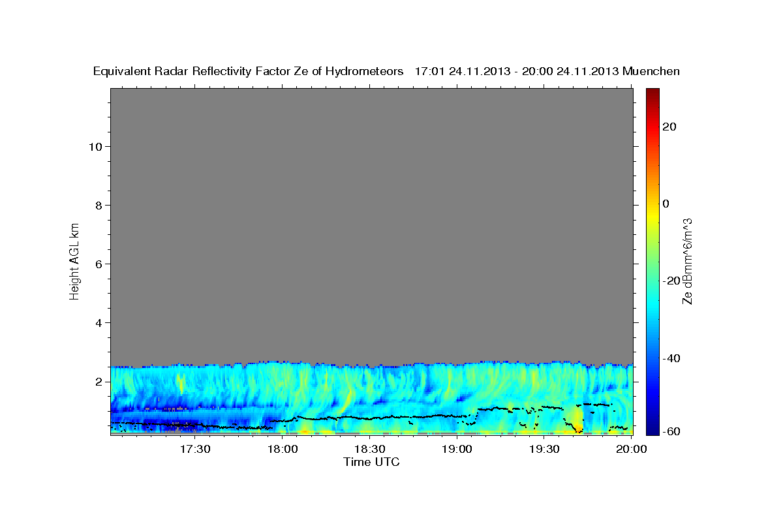Click the gray no-data area of the plot
This screenshot has height=522, width=783.
[371, 225]
